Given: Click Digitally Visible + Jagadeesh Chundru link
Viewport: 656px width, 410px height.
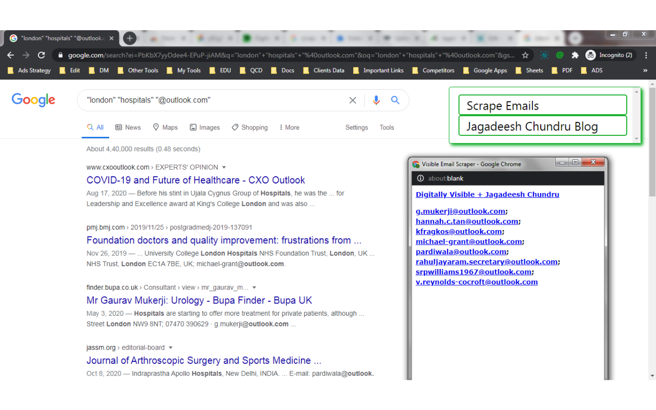Looking at the screenshot, I should coord(487,194).
